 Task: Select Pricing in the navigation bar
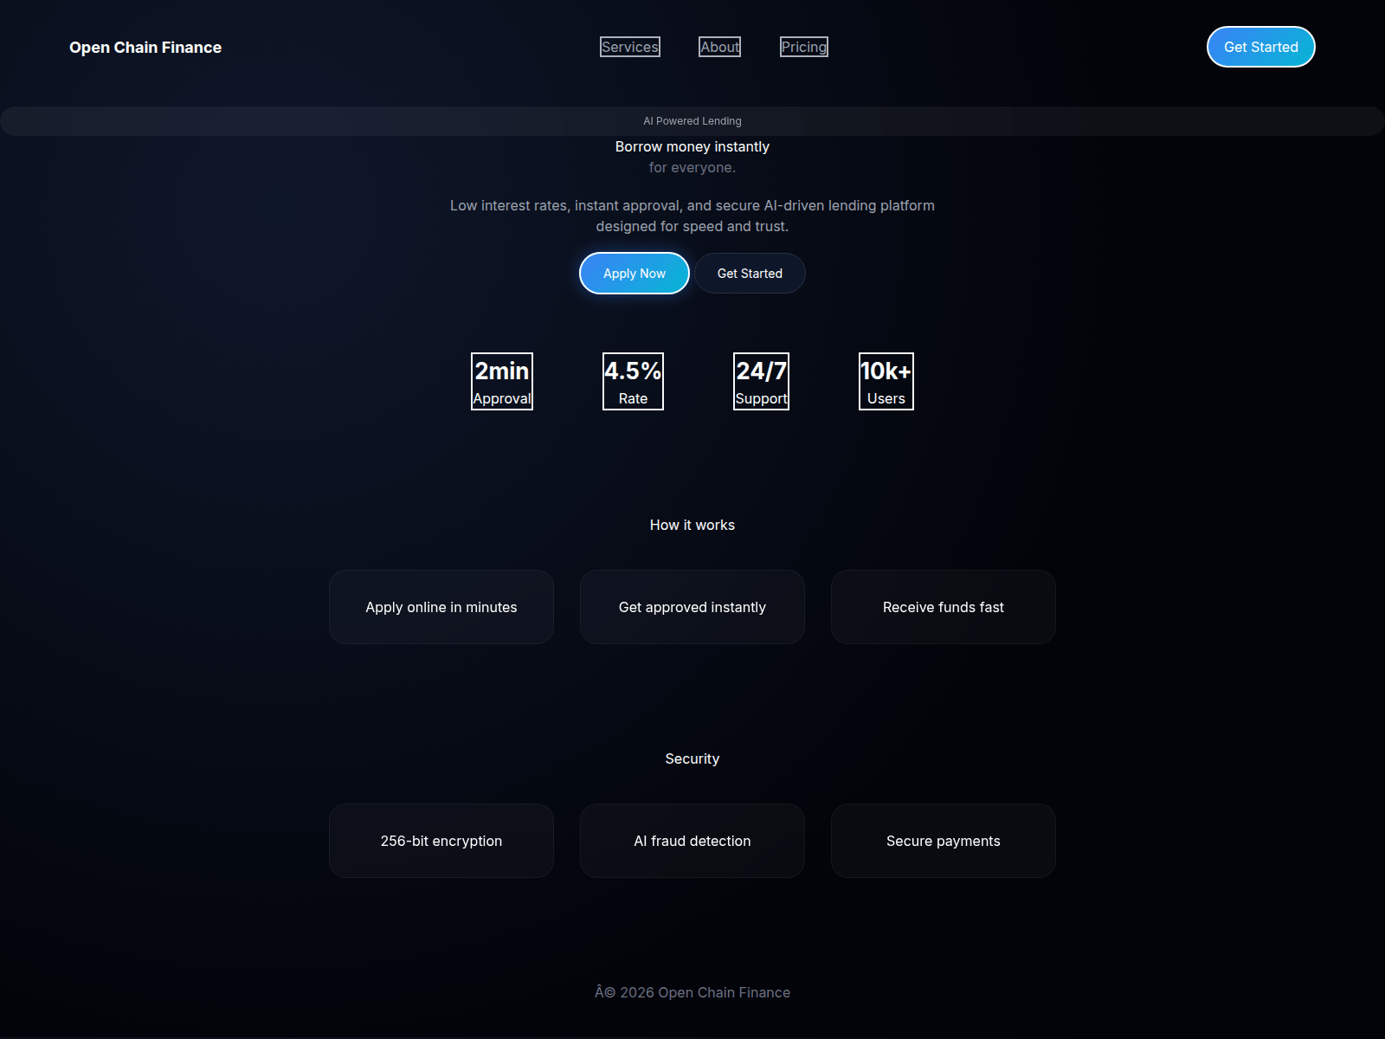coord(803,47)
